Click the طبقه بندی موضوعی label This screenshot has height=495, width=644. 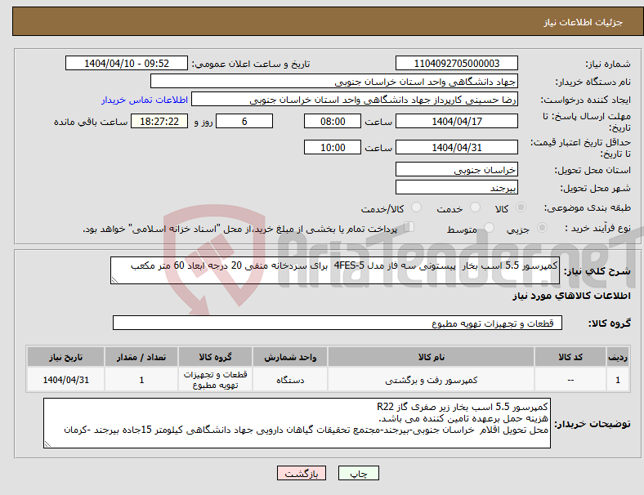(x=588, y=207)
